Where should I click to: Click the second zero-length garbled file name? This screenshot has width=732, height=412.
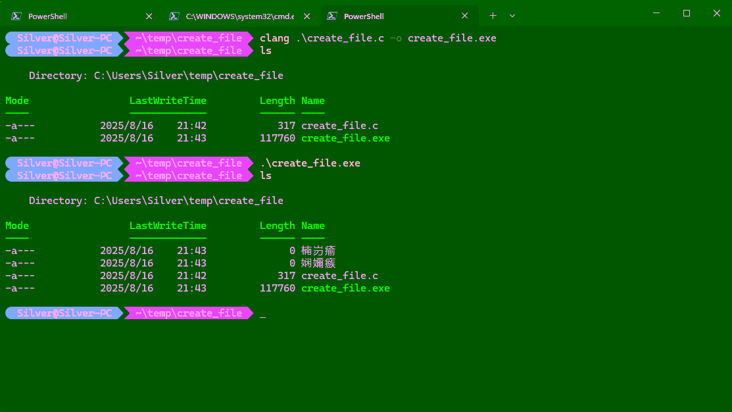click(318, 263)
